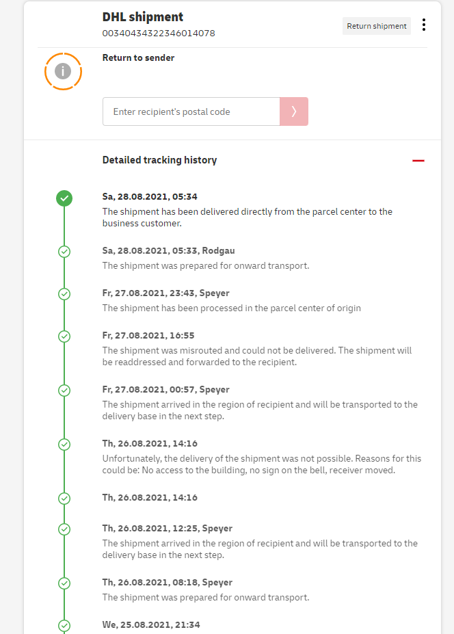Click the 08:18 Speyer timeline checkmark
Viewport: 454px width, 634px height.
click(64, 583)
